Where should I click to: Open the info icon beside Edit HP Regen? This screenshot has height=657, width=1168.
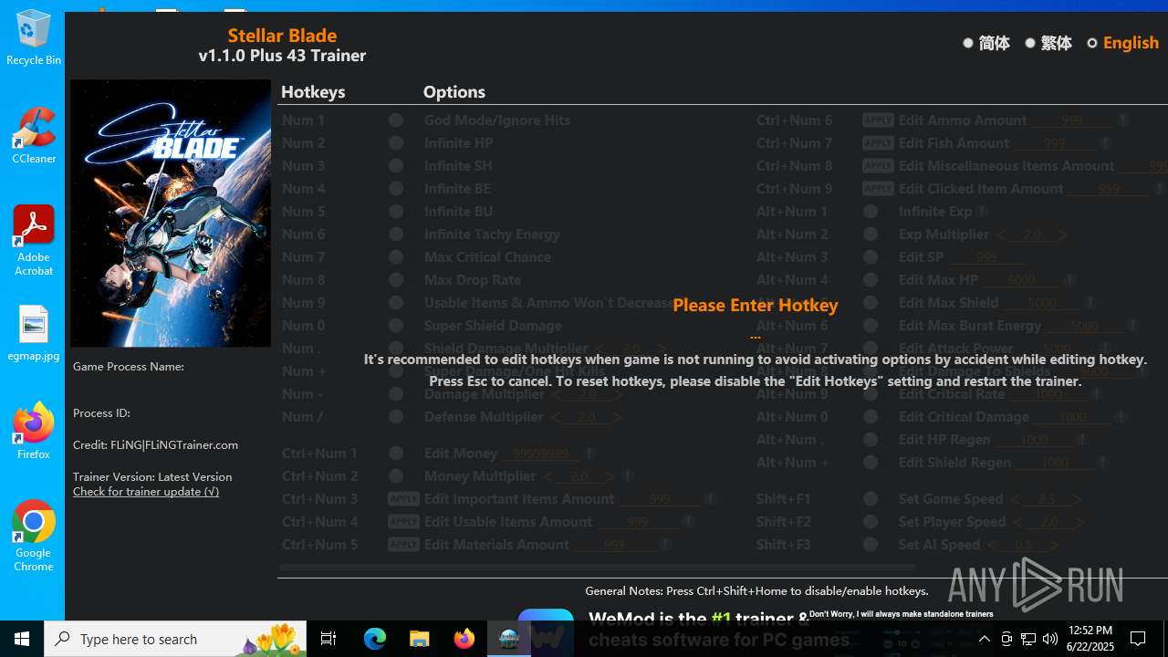[x=1083, y=440]
